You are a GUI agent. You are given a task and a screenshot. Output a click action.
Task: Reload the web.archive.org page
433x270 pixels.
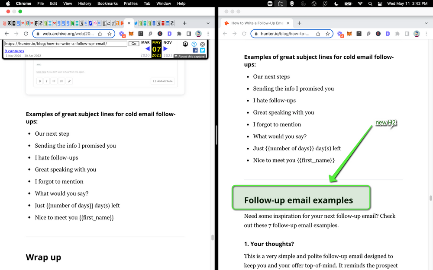tap(26, 33)
